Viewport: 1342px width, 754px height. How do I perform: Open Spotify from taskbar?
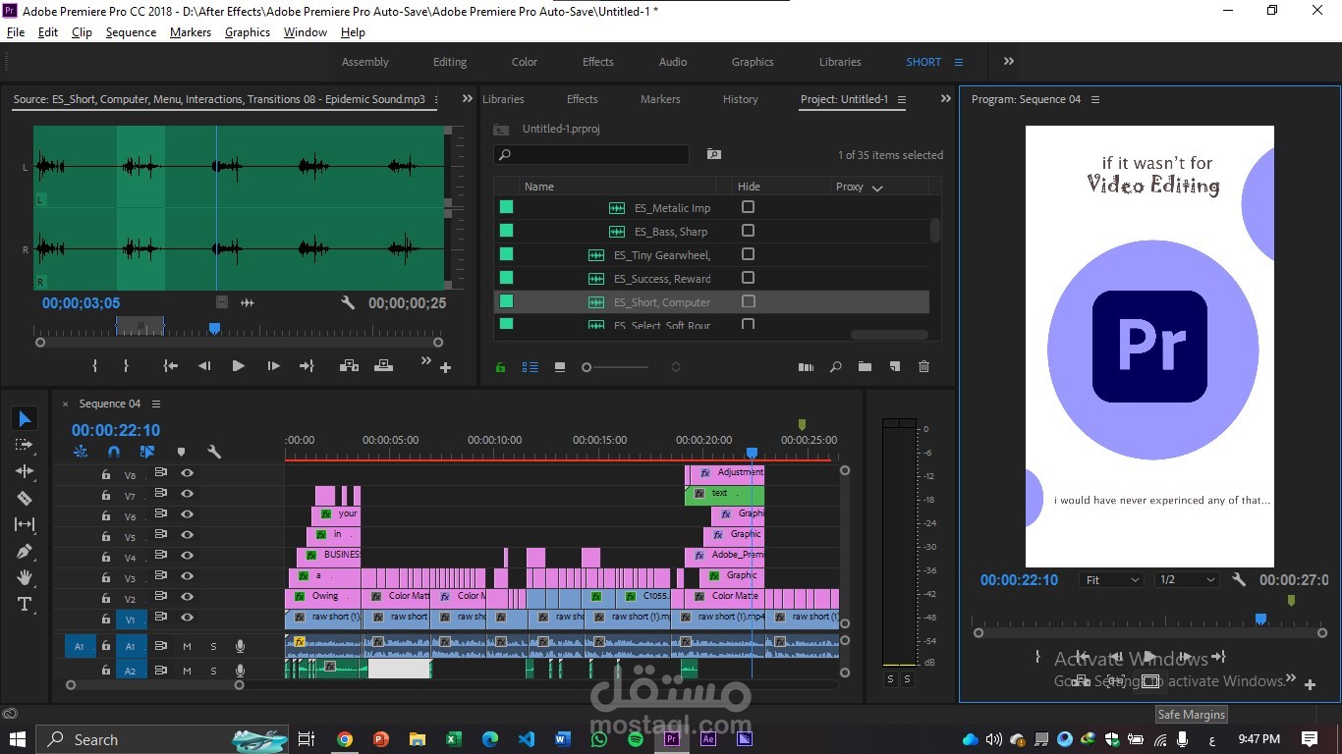[x=636, y=739]
